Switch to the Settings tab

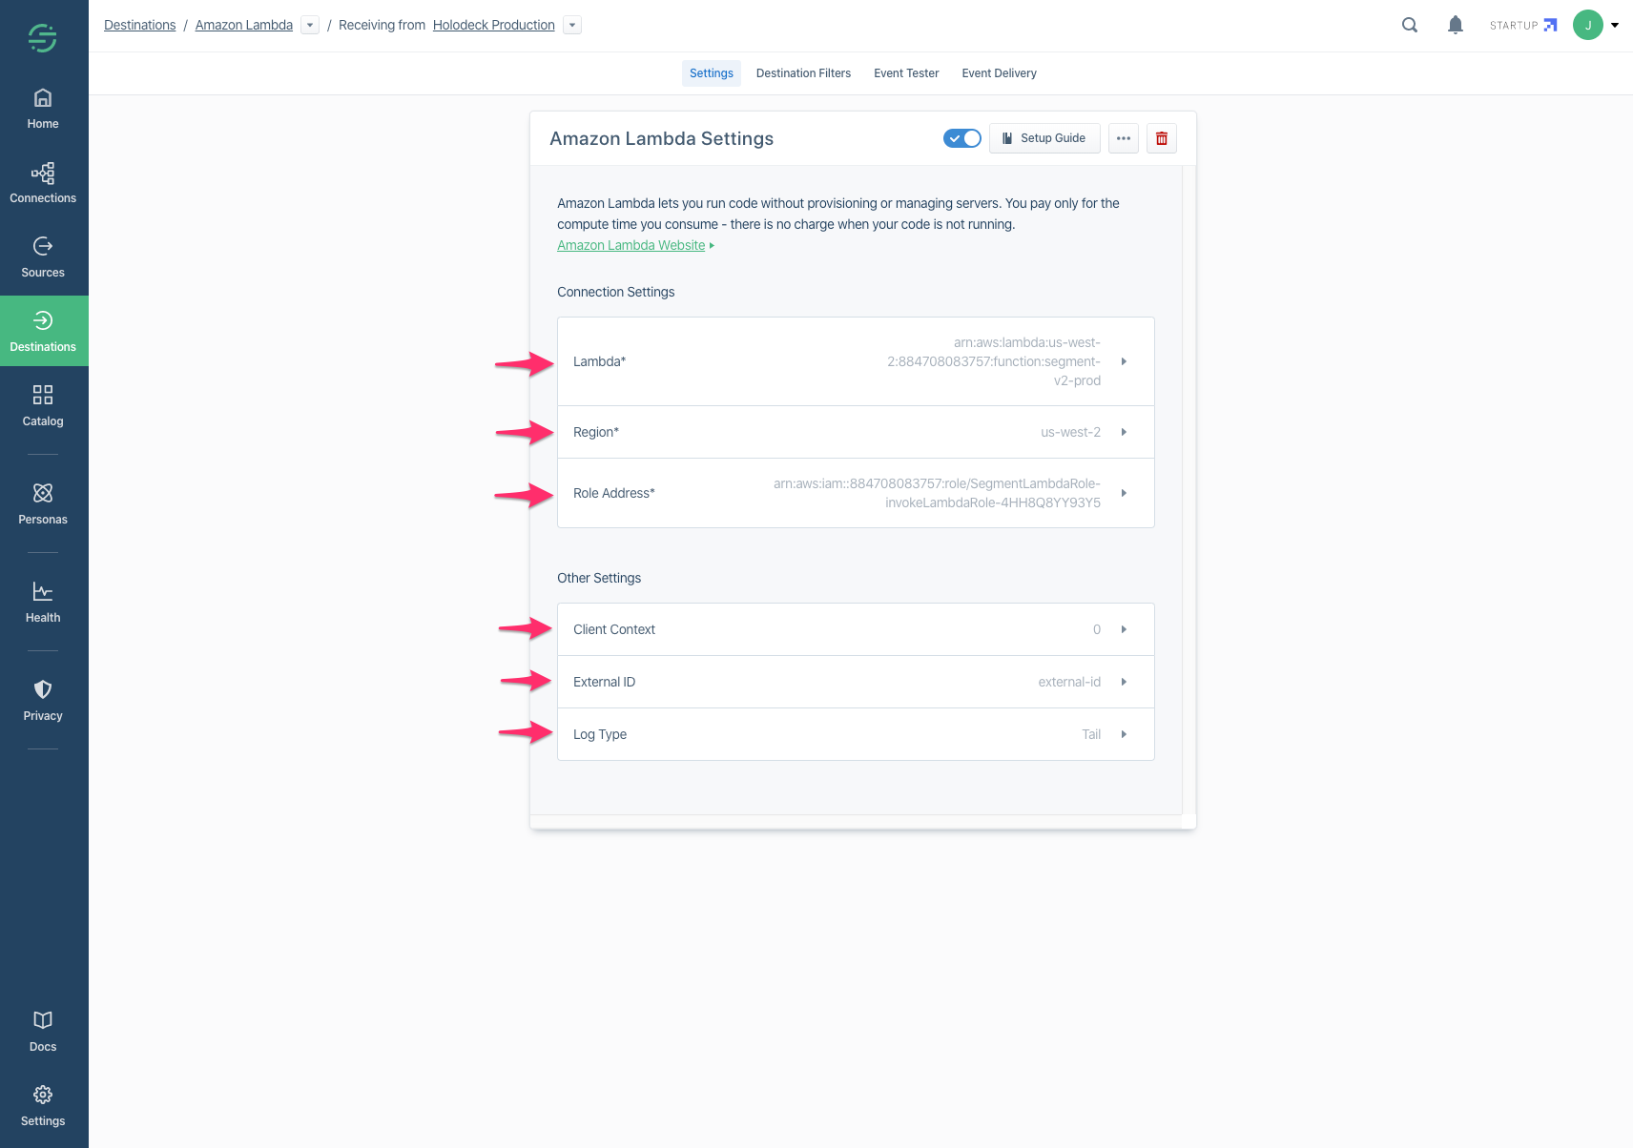point(712,73)
